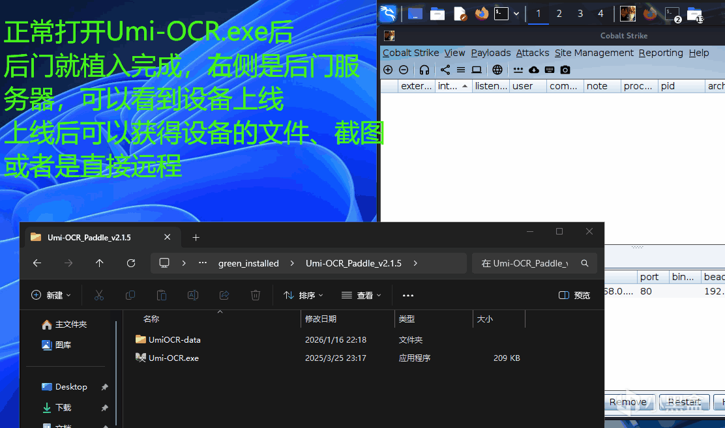Viewport: 725px width, 428px height.
Task: Switch to workspace 2
Action: 559,14
